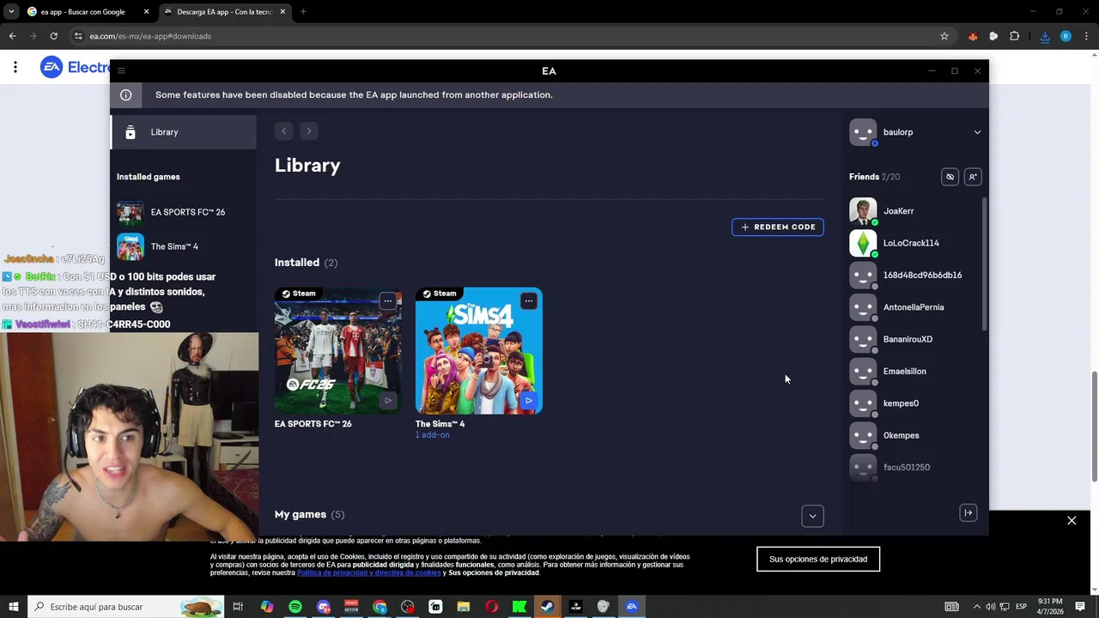Click The Sims 4 cover art
The height and width of the screenshot is (618, 1099).
479,351
